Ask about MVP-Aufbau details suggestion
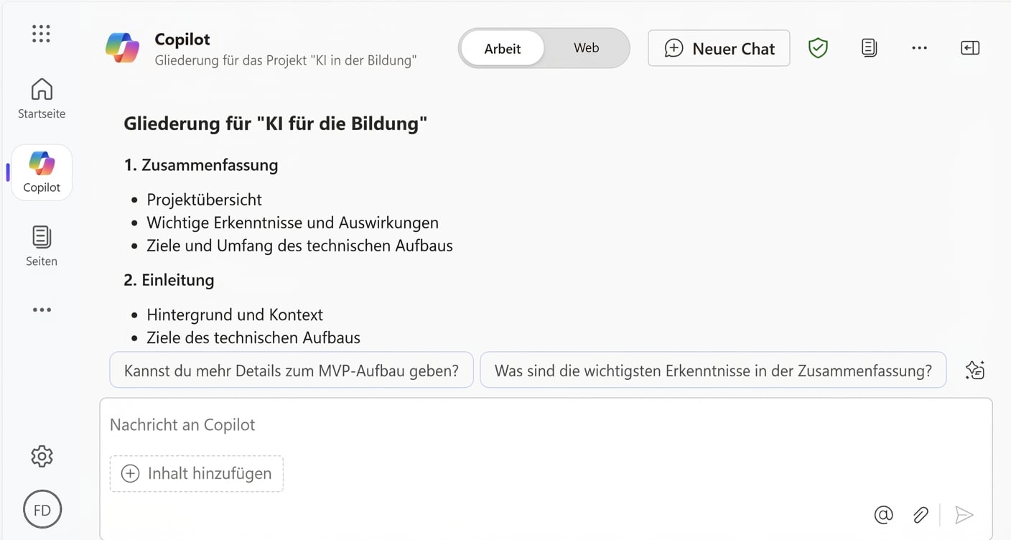The width and height of the screenshot is (1011, 540). click(x=291, y=370)
